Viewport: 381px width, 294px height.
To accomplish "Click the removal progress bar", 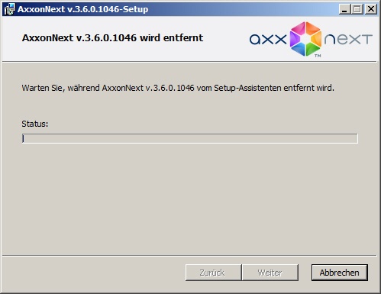I will click(x=190, y=138).
